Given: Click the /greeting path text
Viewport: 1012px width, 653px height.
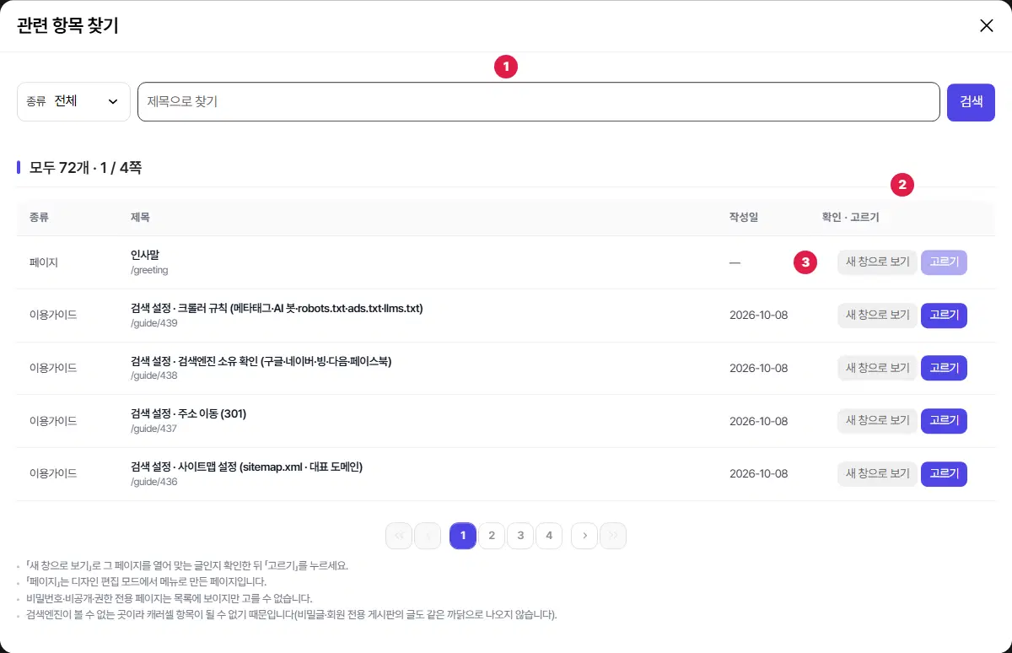Looking at the screenshot, I should tap(149, 270).
